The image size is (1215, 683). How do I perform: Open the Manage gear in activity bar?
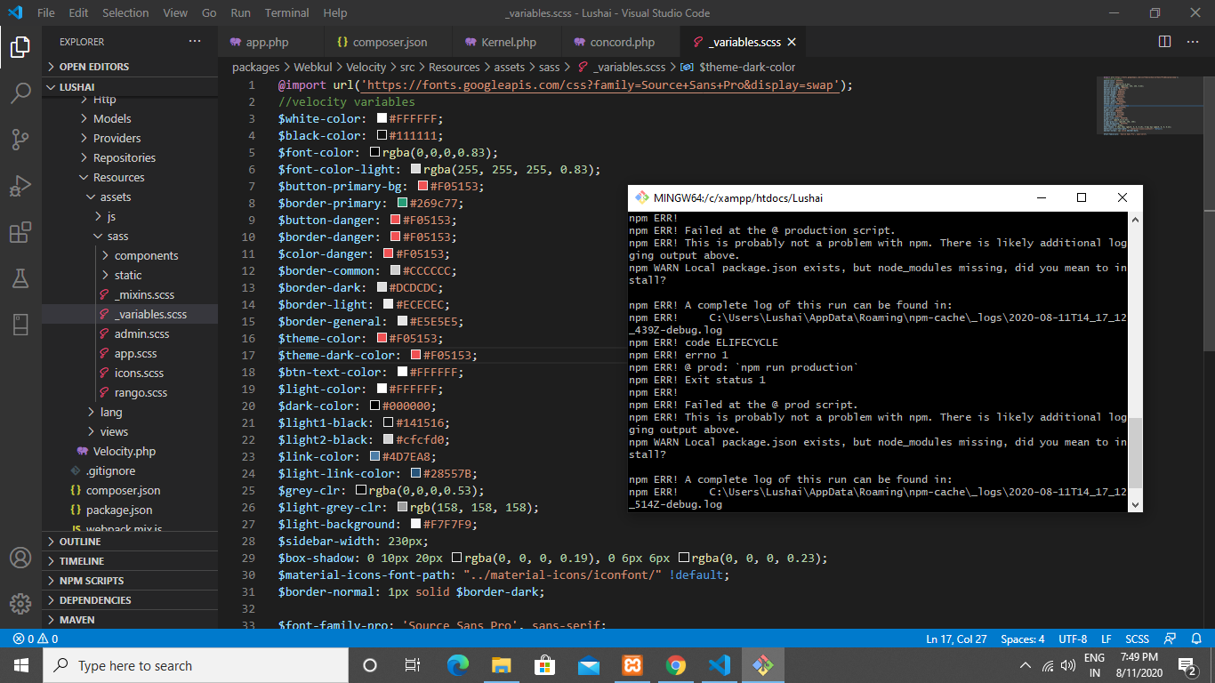(x=20, y=604)
